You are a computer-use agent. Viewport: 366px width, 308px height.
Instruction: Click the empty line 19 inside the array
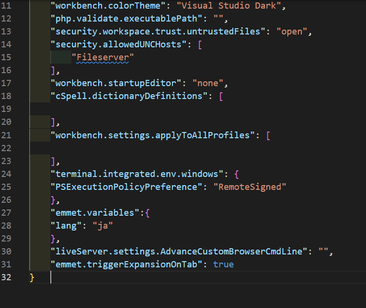click(144, 109)
